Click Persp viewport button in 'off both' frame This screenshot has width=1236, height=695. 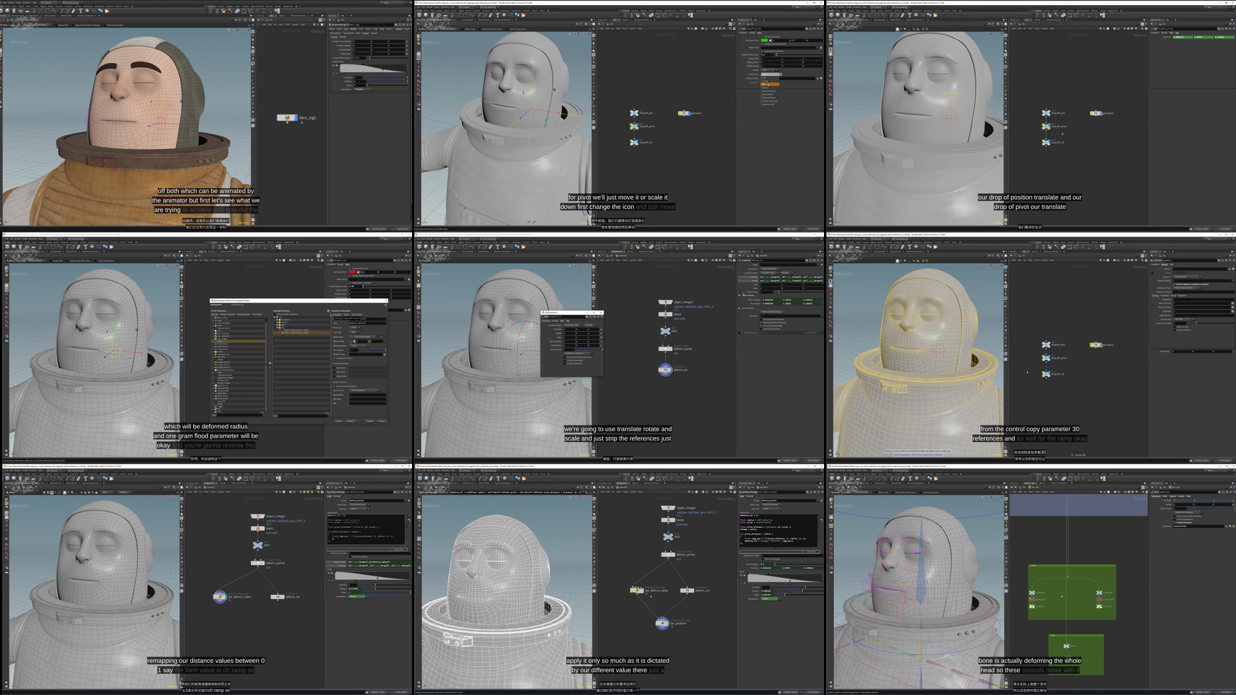click(x=234, y=30)
